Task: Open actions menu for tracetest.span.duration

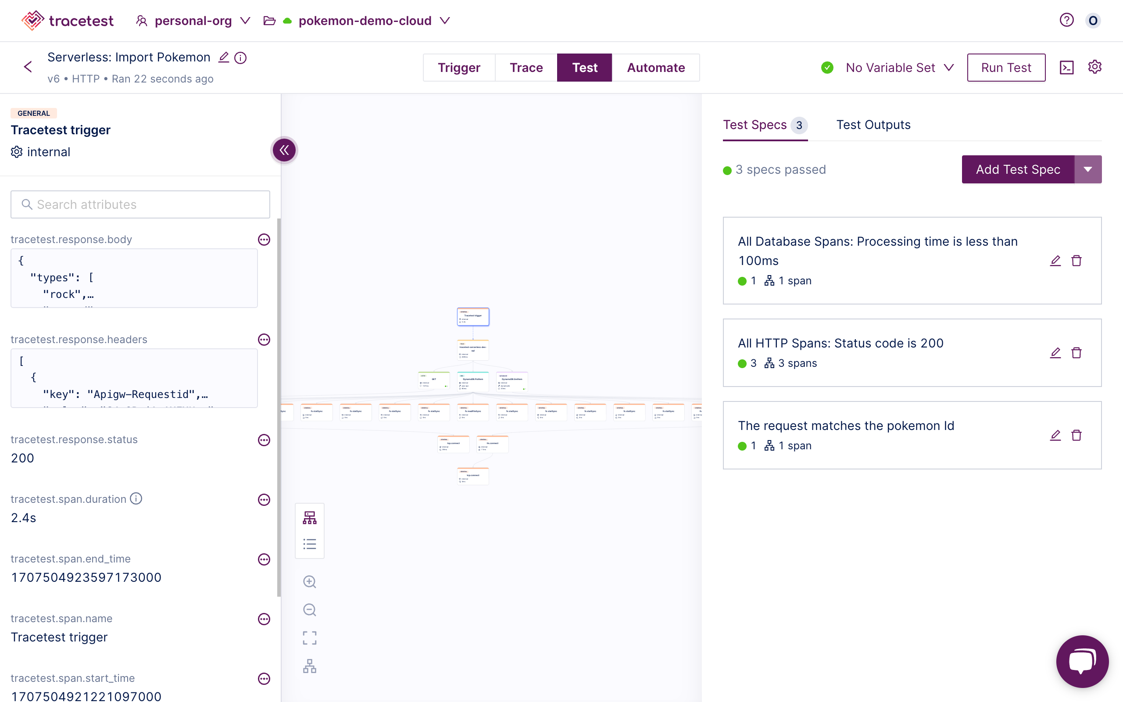Action: tap(264, 500)
